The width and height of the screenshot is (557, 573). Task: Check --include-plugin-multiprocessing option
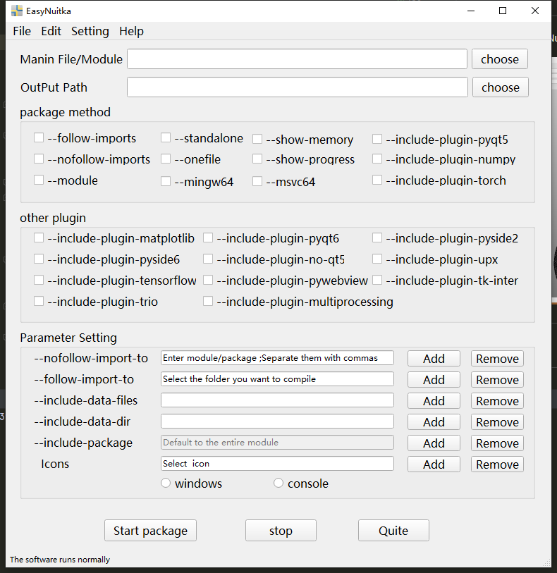(x=208, y=302)
